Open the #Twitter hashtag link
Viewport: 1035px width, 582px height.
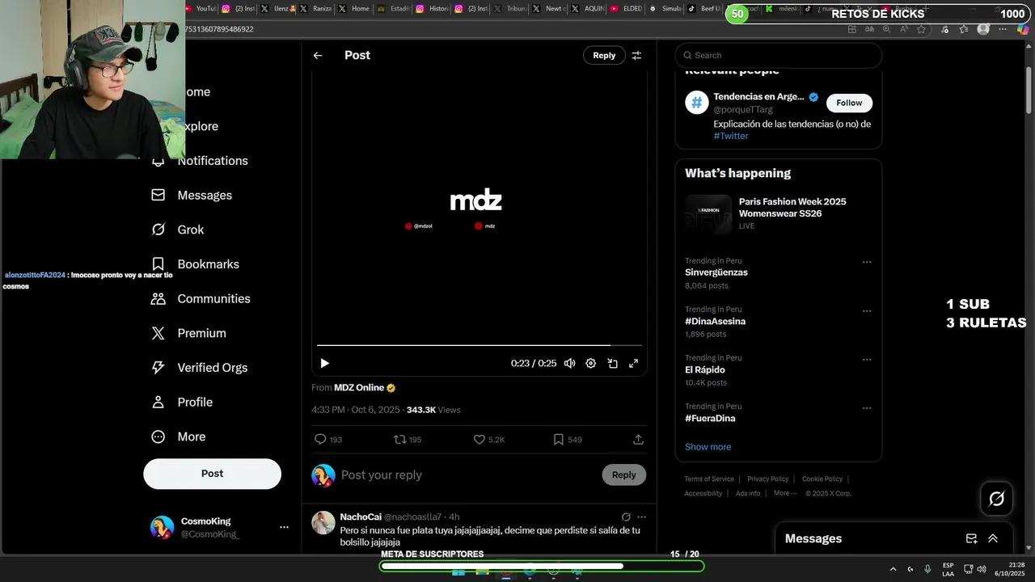point(731,136)
